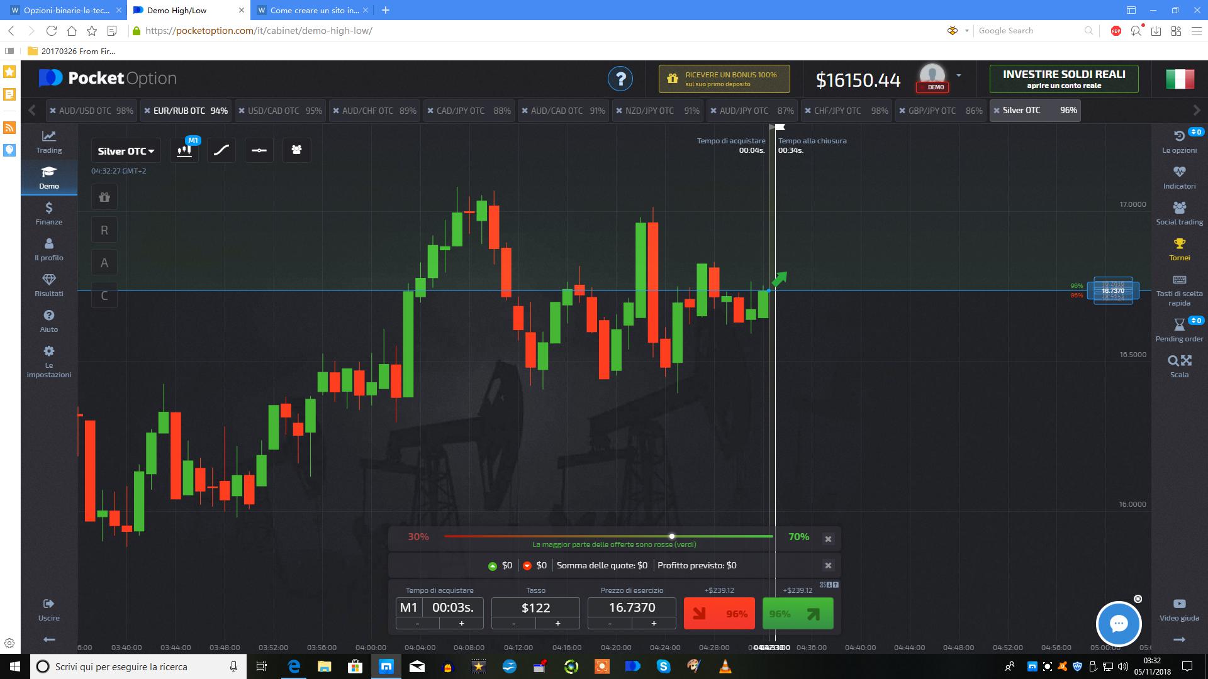1208x679 pixels.
Task: Expand the Silver OTC asset dropdown
Action: click(x=126, y=151)
